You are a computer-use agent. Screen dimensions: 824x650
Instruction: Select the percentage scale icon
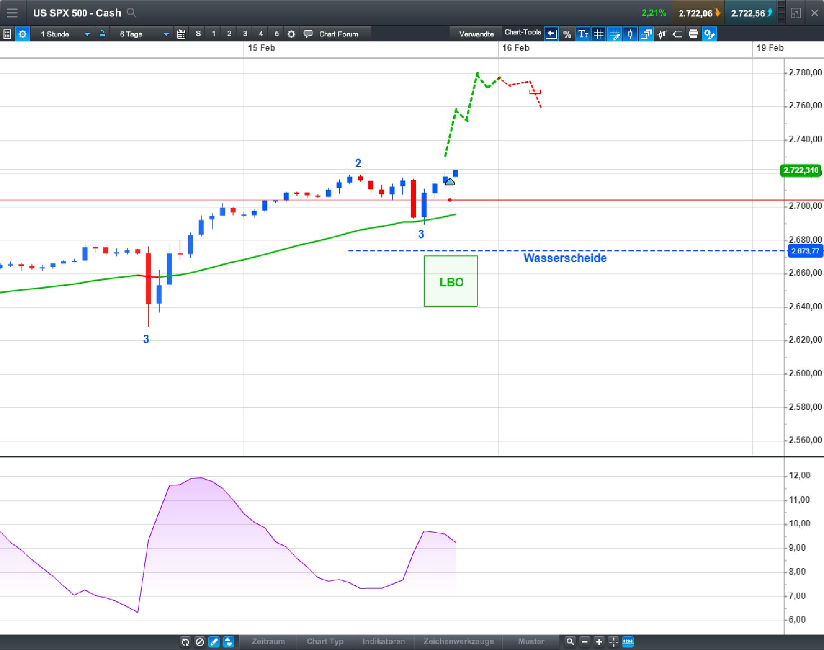pos(566,34)
